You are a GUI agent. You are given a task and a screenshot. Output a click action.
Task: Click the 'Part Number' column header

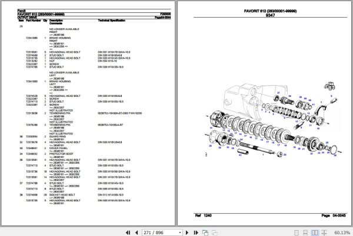pos(34,21)
